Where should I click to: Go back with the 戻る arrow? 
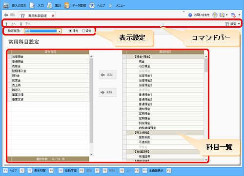pyautogui.click(x=9, y=15)
